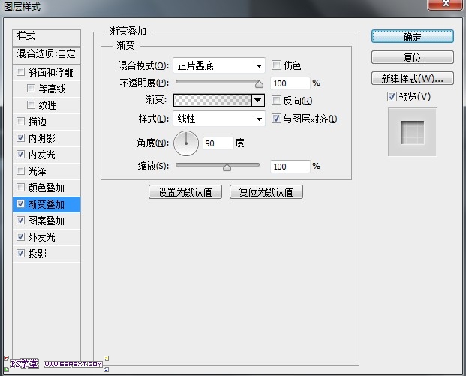Viewport: 466px width, 376px height.
Task: Click the 新建样式(W)... button
Action: [x=412, y=78]
